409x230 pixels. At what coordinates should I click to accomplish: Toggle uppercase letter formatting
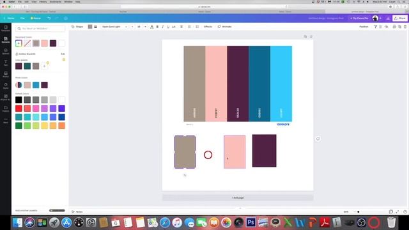(174, 27)
